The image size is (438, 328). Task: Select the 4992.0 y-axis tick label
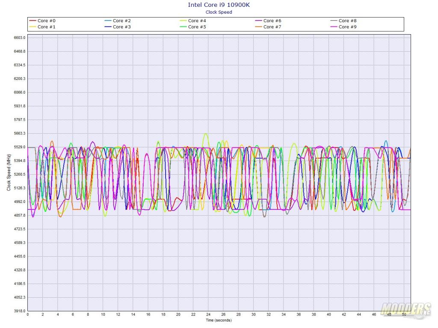20,202
